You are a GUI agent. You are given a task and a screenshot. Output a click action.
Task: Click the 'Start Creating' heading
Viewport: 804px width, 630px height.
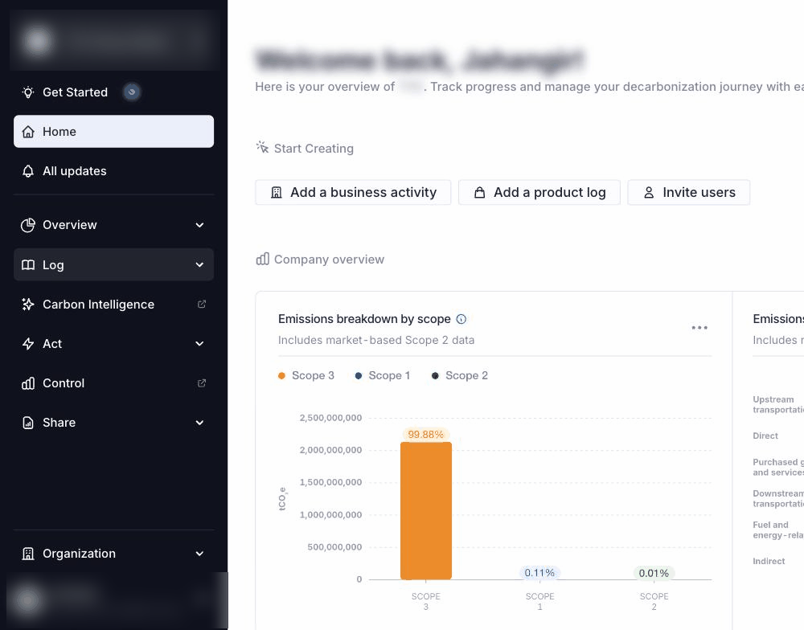(314, 149)
